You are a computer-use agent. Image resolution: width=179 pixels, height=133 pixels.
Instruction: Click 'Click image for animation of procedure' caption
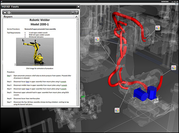point(40,68)
